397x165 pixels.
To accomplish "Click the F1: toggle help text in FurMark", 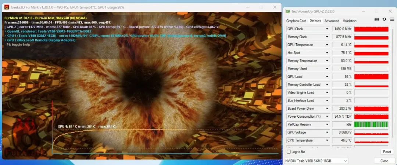I will coord(18,45).
